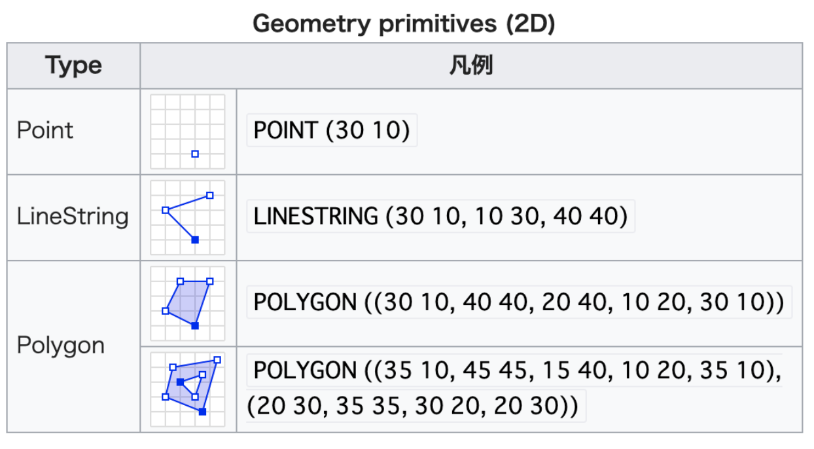Click the top-right hollow vertex of LineString diagram

point(210,195)
